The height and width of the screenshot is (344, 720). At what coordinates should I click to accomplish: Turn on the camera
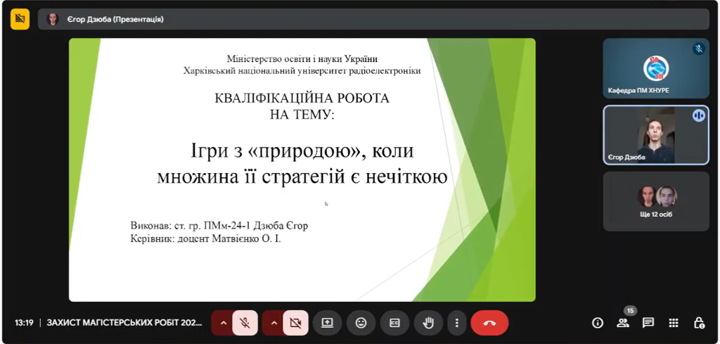point(295,323)
